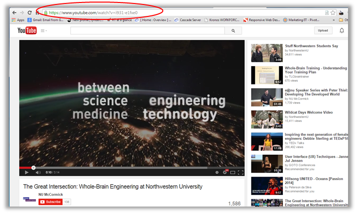The image size is (357, 214).
Task: Open e@nu Speaker Series Peter Thiel video
Action: 316,92
